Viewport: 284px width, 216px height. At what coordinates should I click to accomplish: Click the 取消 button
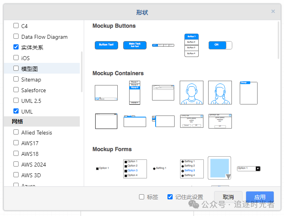point(228,197)
